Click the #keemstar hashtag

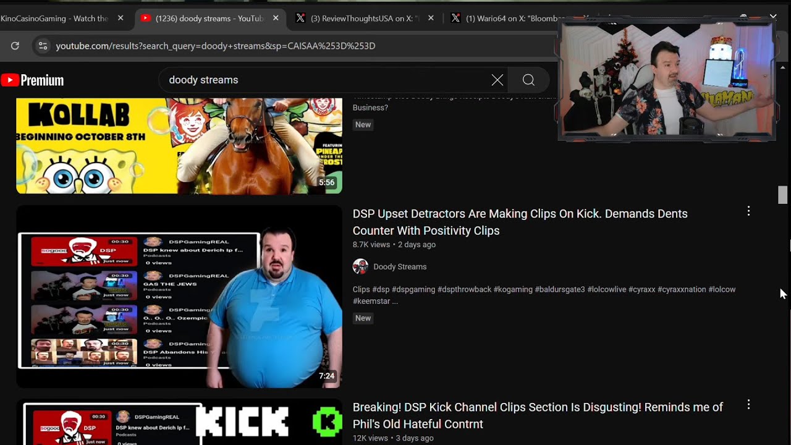pos(371,301)
